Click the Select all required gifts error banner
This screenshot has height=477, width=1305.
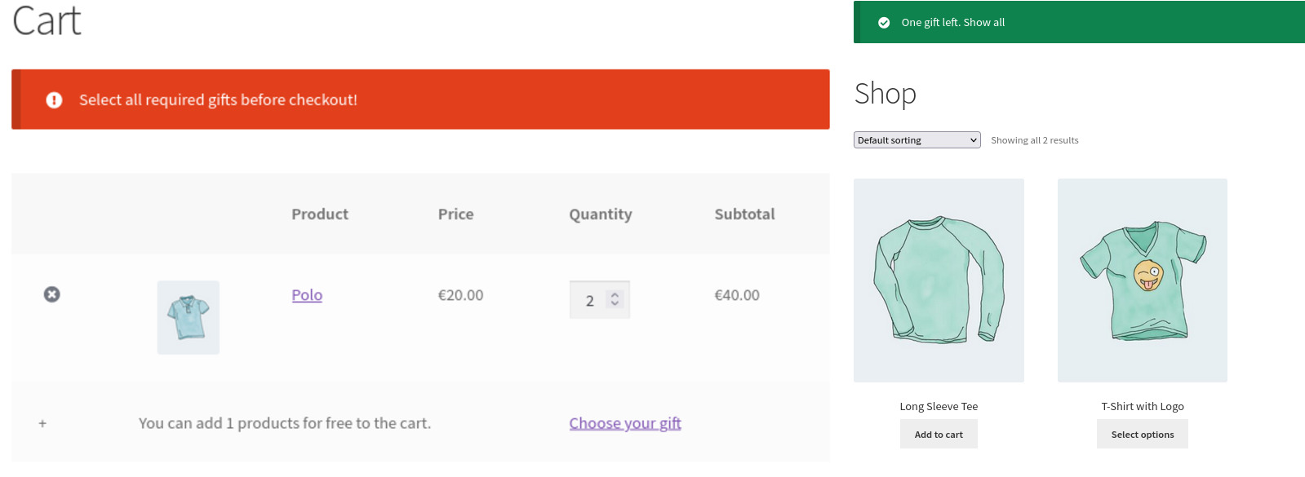pyautogui.click(x=420, y=99)
